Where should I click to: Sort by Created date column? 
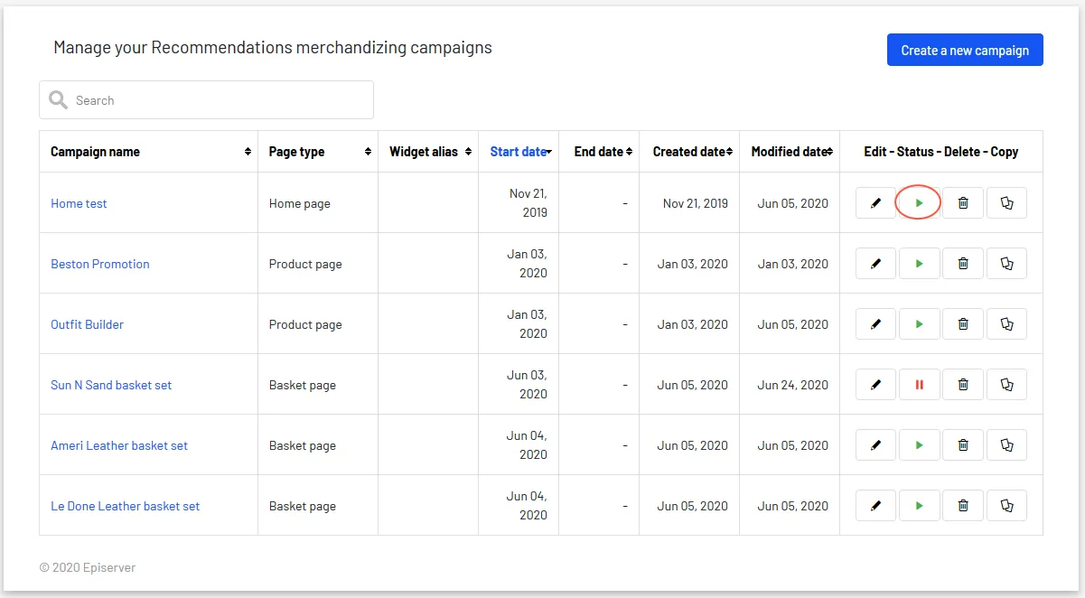point(689,152)
